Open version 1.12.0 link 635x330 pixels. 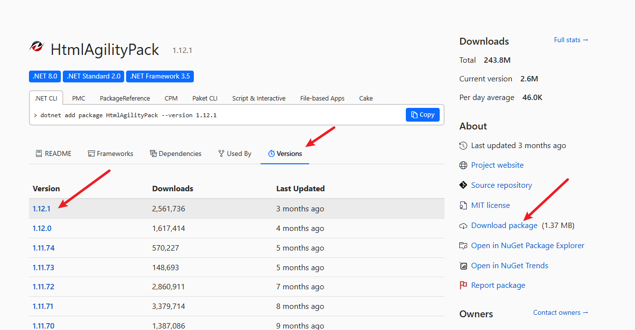point(42,228)
